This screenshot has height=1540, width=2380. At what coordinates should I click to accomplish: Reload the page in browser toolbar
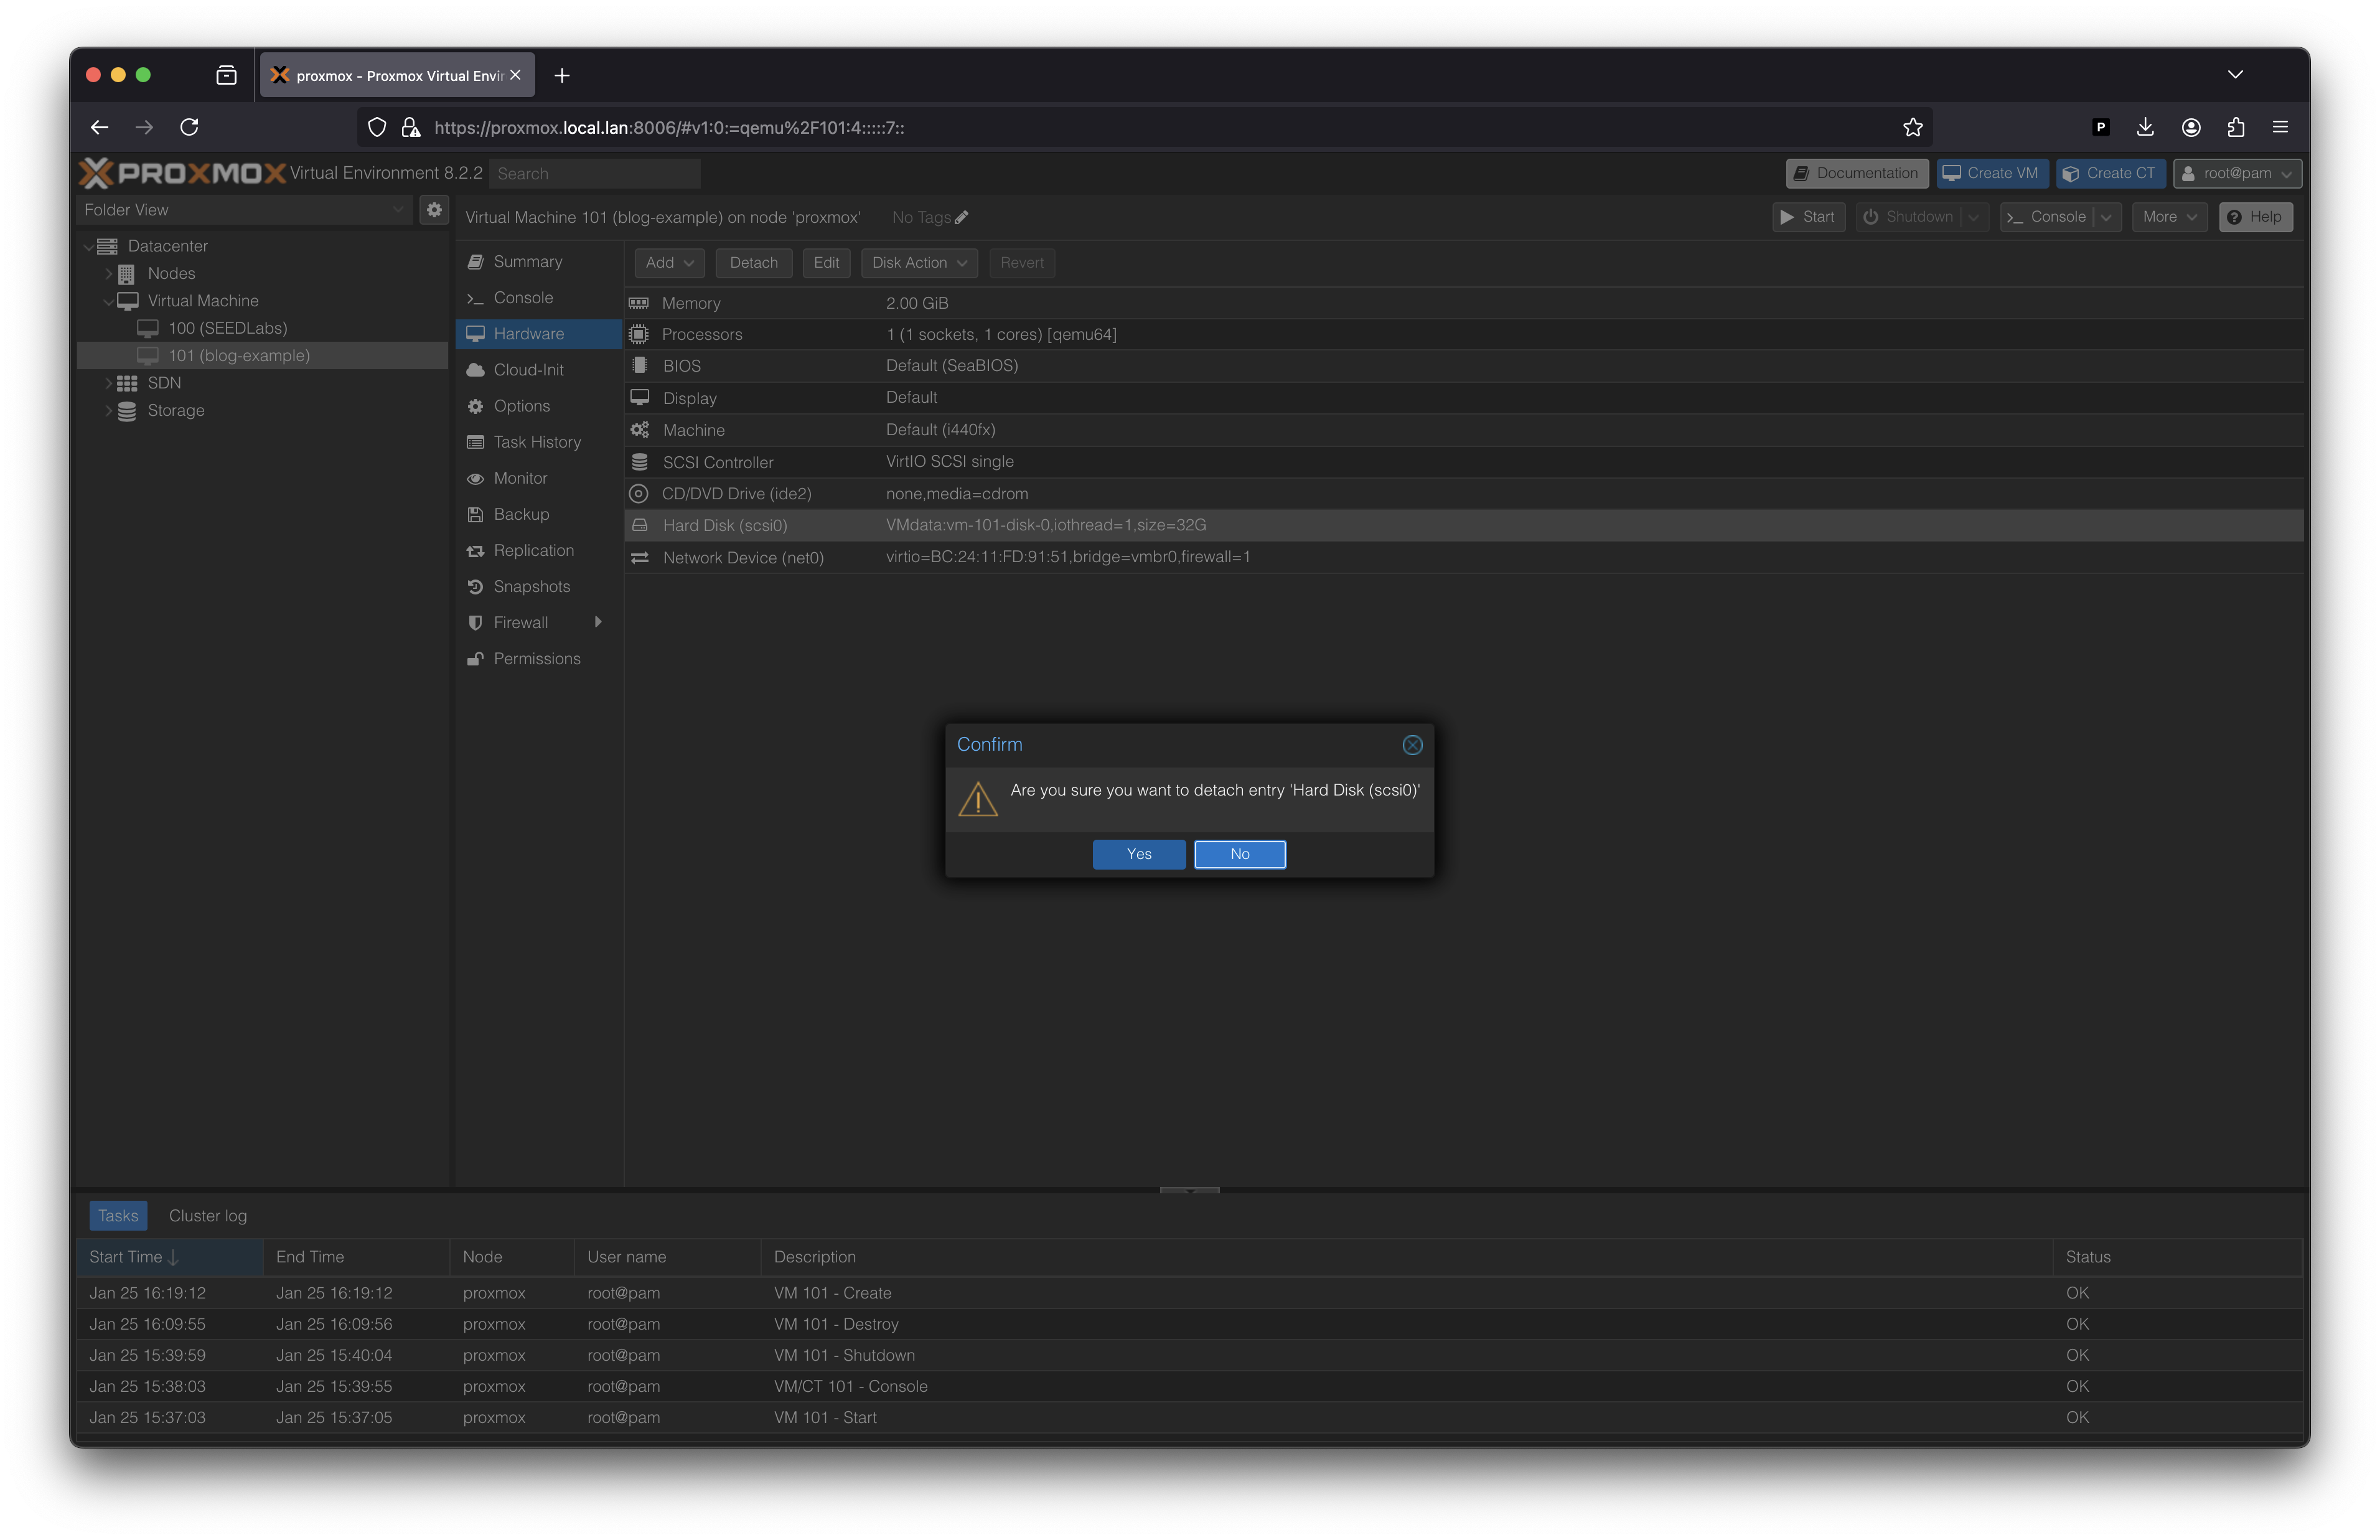pyautogui.click(x=189, y=127)
